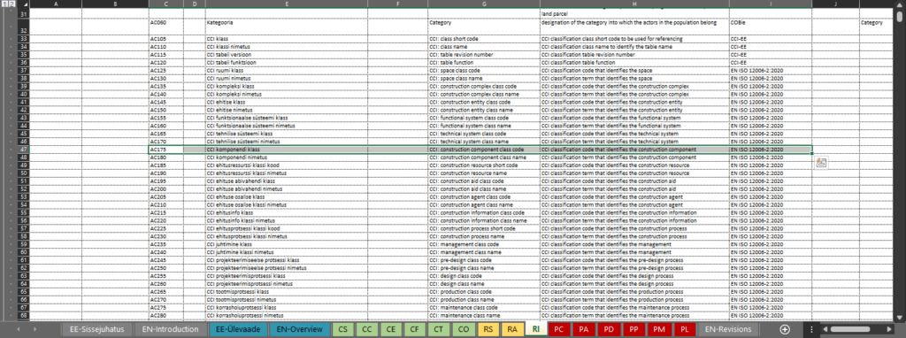The height and width of the screenshot is (338, 906).
Task: Click the Paste Options smart tag icon
Action: coord(821,162)
